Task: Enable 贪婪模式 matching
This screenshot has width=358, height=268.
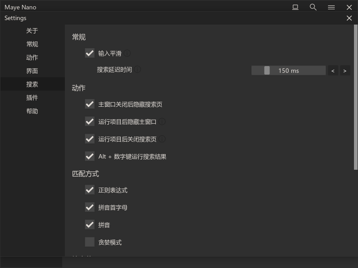Action: [89, 242]
